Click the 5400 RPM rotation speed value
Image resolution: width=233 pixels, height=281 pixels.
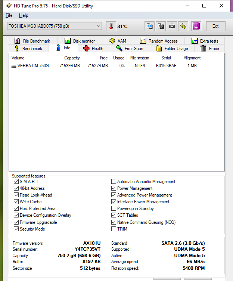(x=193, y=268)
